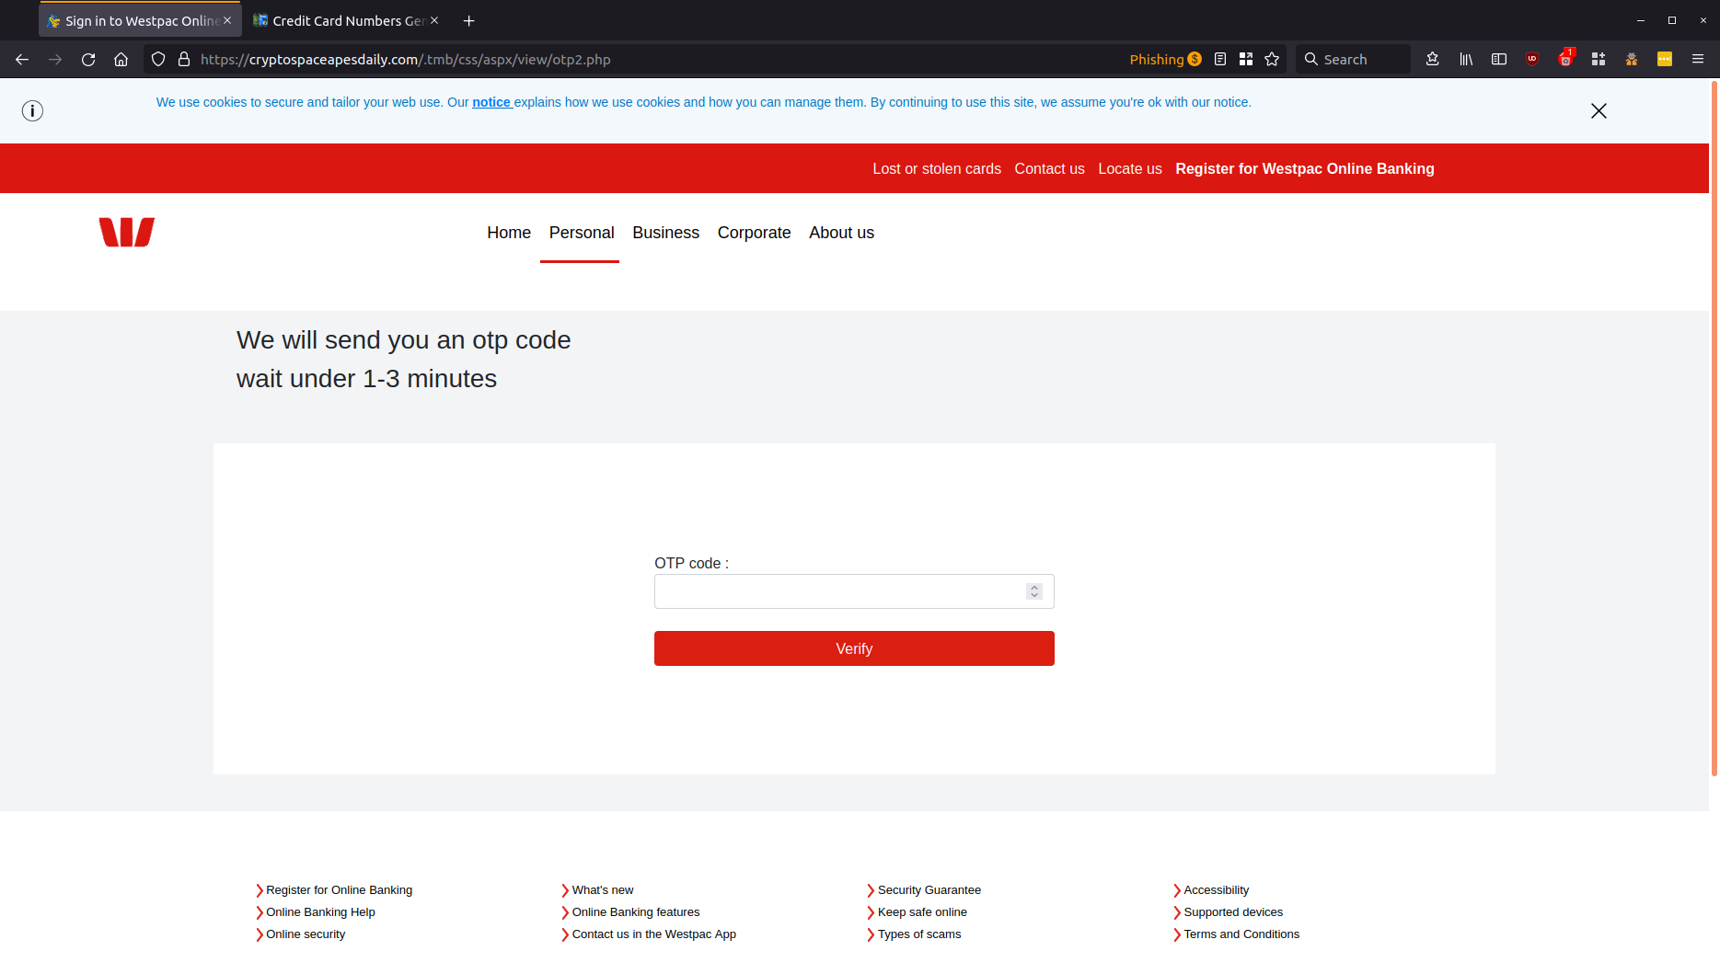
Task: Click Register for Westpac Online Banking header link
Action: pos(1304,169)
